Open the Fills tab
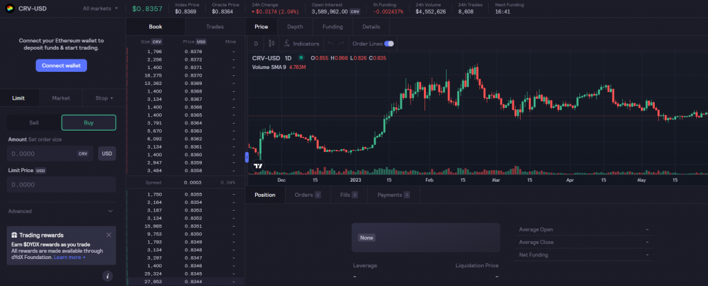The height and width of the screenshot is (286, 708). click(x=348, y=195)
